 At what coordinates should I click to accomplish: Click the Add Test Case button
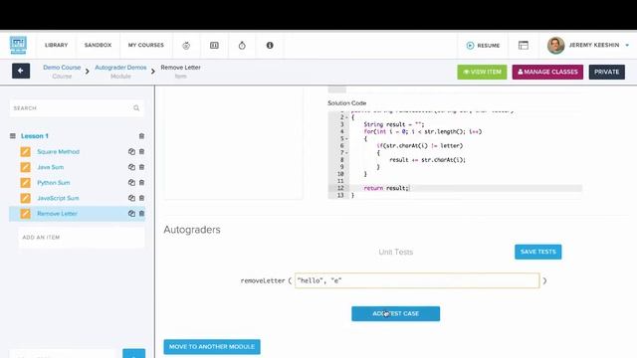click(396, 314)
